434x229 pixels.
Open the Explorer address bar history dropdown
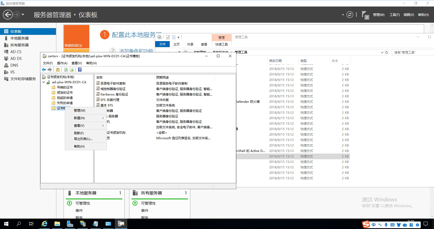[382, 53]
